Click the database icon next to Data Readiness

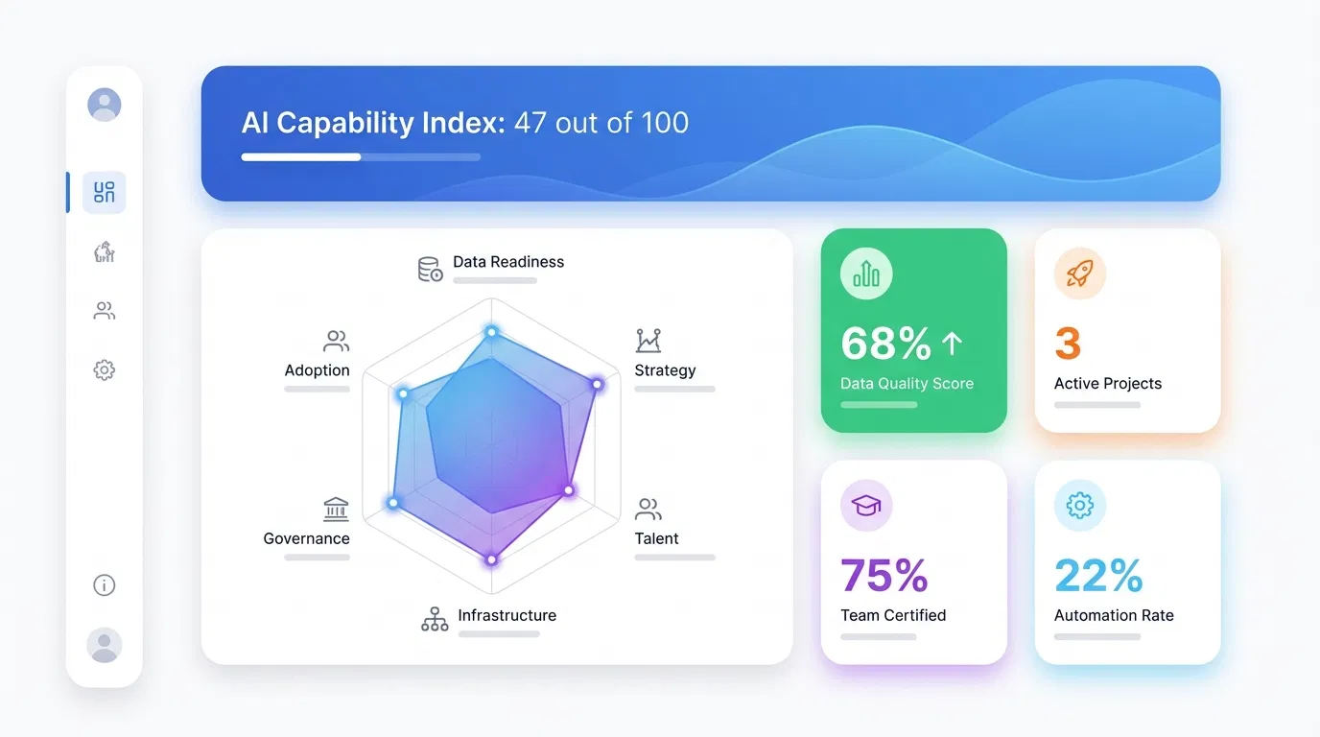pos(429,269)
